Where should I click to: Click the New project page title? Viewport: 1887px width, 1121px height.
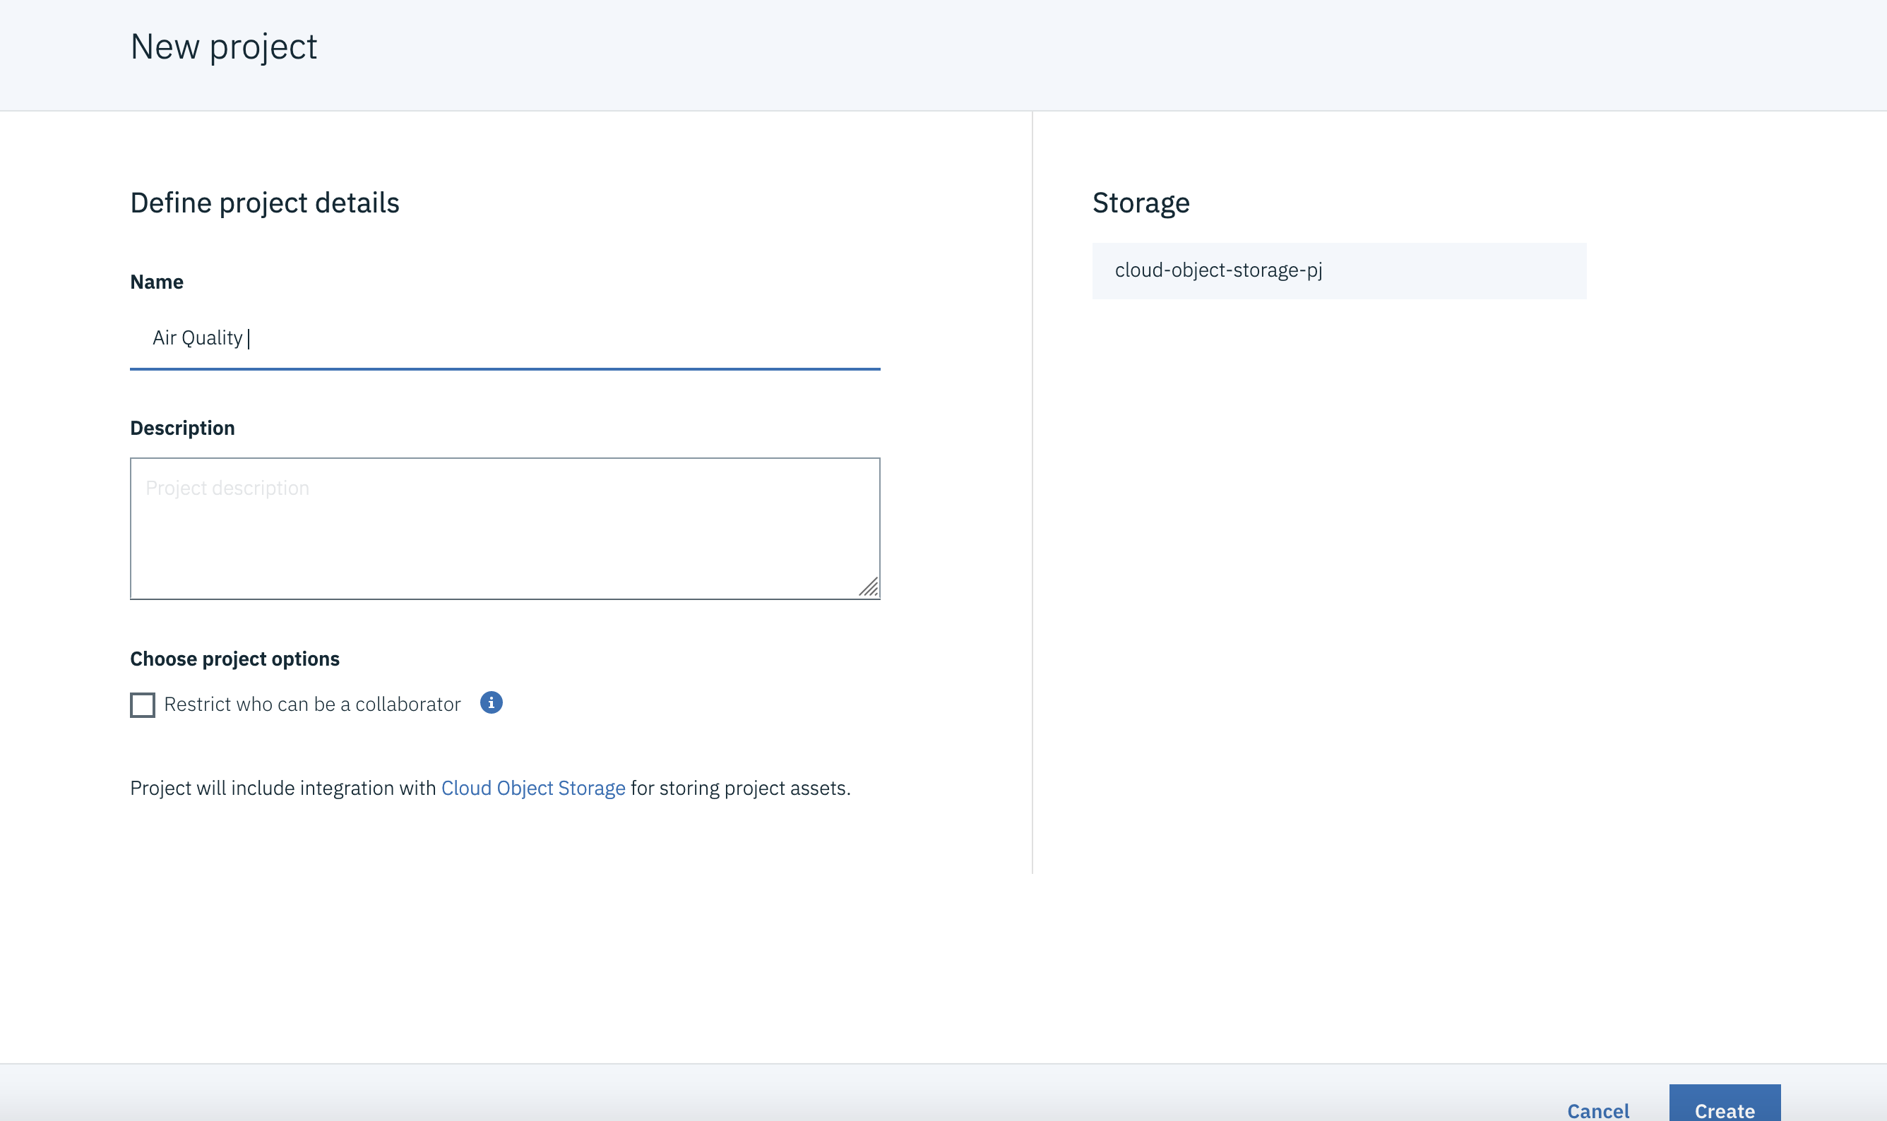(x=224, y=47)
